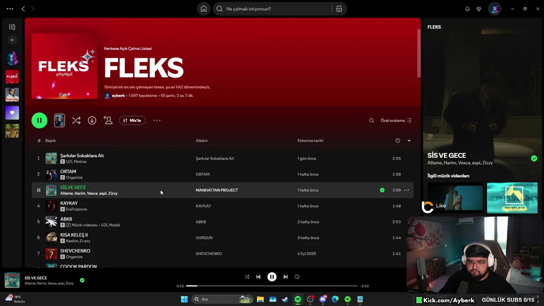Sort by Başlık column header

click(51, 140)
